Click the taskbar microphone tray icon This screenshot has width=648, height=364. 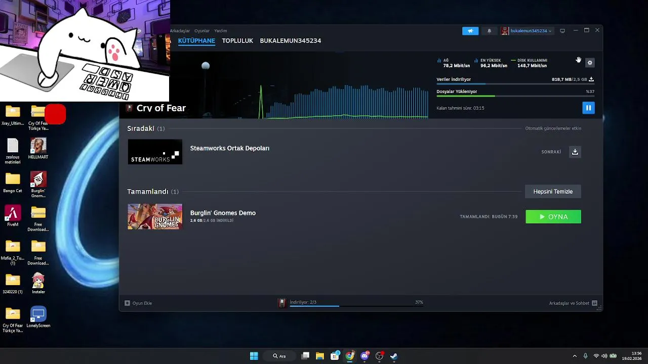(x=585, y=356)
